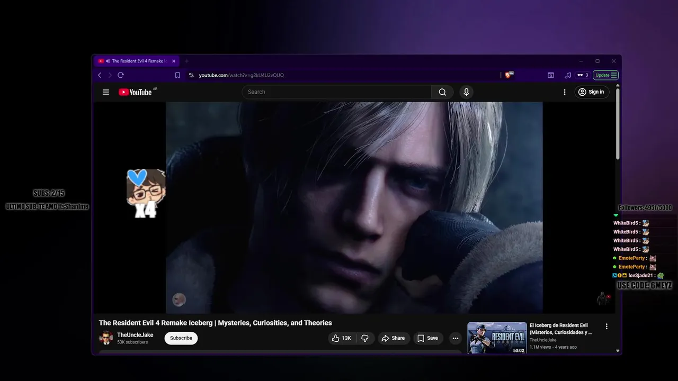Go to the YouTube home logo
Screen dimensions: 678x381
[136, 92]
